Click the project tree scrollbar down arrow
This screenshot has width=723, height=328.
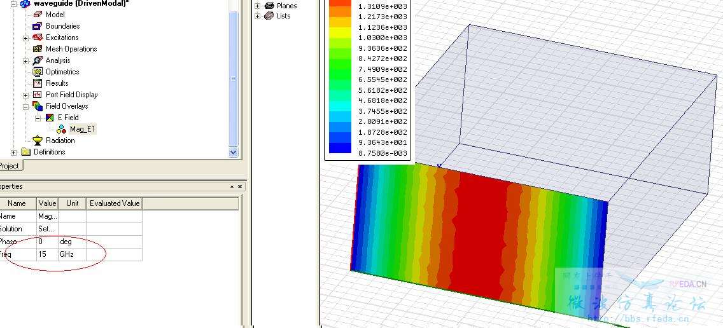[234, 152]
